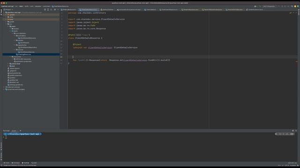Open application.properties in project tree
The height and width of the screenshot is (168, 300).
click(x=22, y=61)
